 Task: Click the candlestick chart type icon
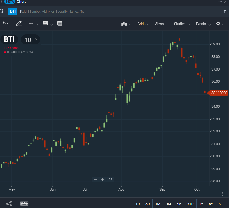[x=124, y=24]
